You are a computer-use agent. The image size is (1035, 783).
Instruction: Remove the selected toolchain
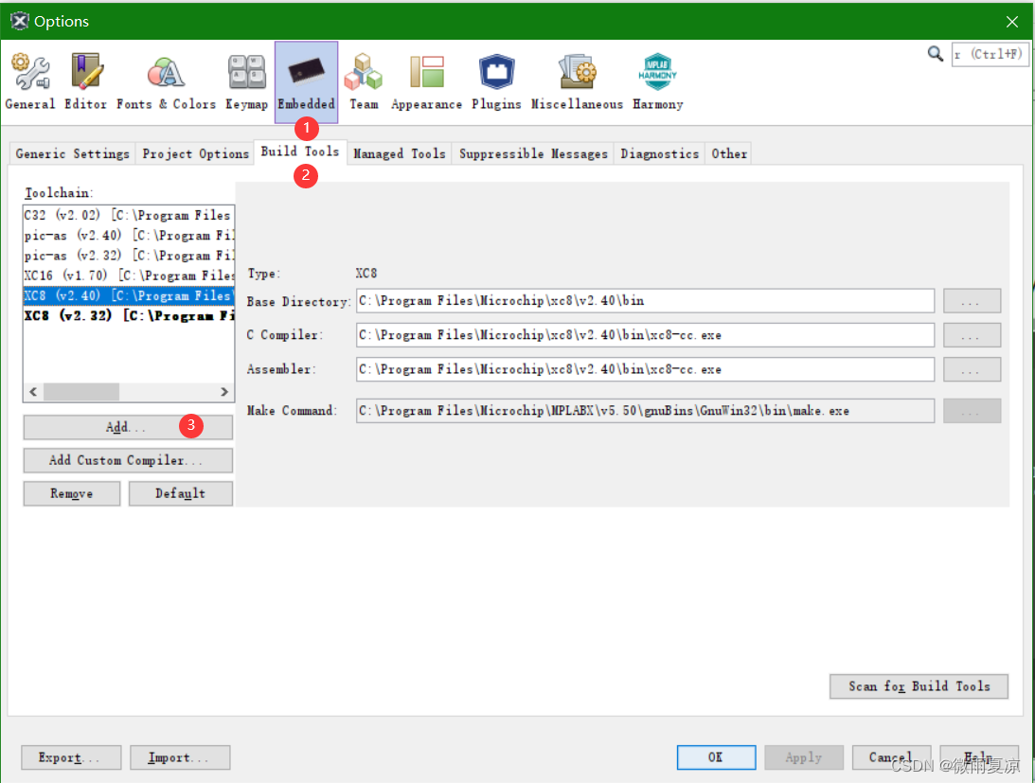pos(72,493)
